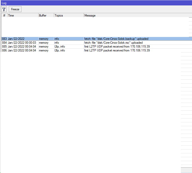Screen dimensions: 192x173
Task: Click the info topic of row 884
Action: pyautogui.click(x=57, y=43)
